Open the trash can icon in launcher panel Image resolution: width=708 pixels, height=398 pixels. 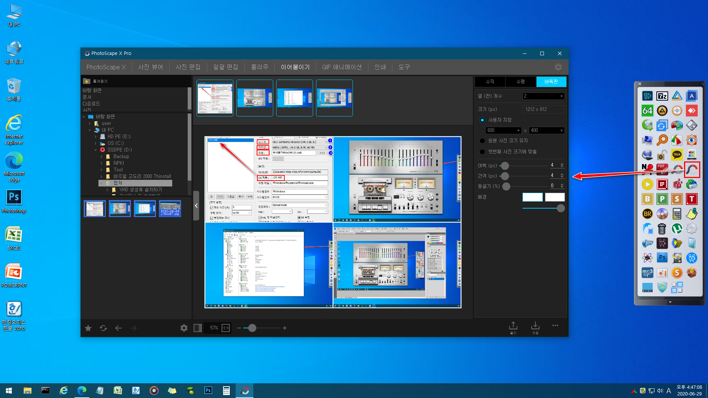click(x=662, y=228)
